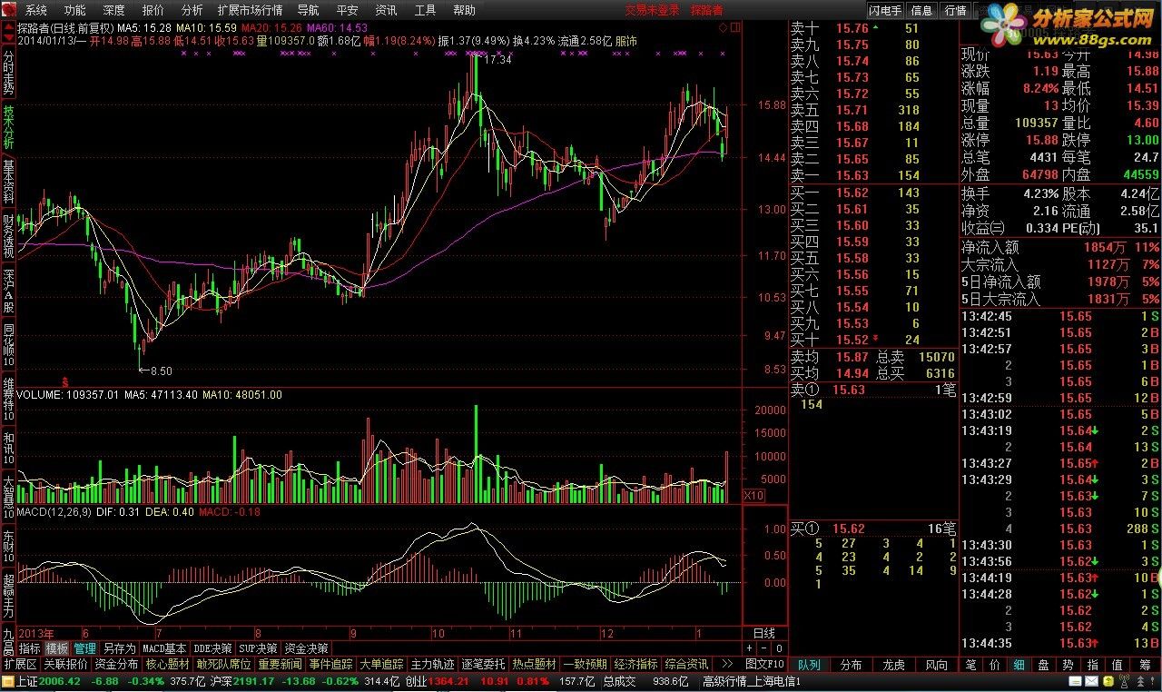The height and width of the screenshot is (692, 1162).
Task: Select 财务透视 in the left sidebar
Action: (x=8, y=236)
